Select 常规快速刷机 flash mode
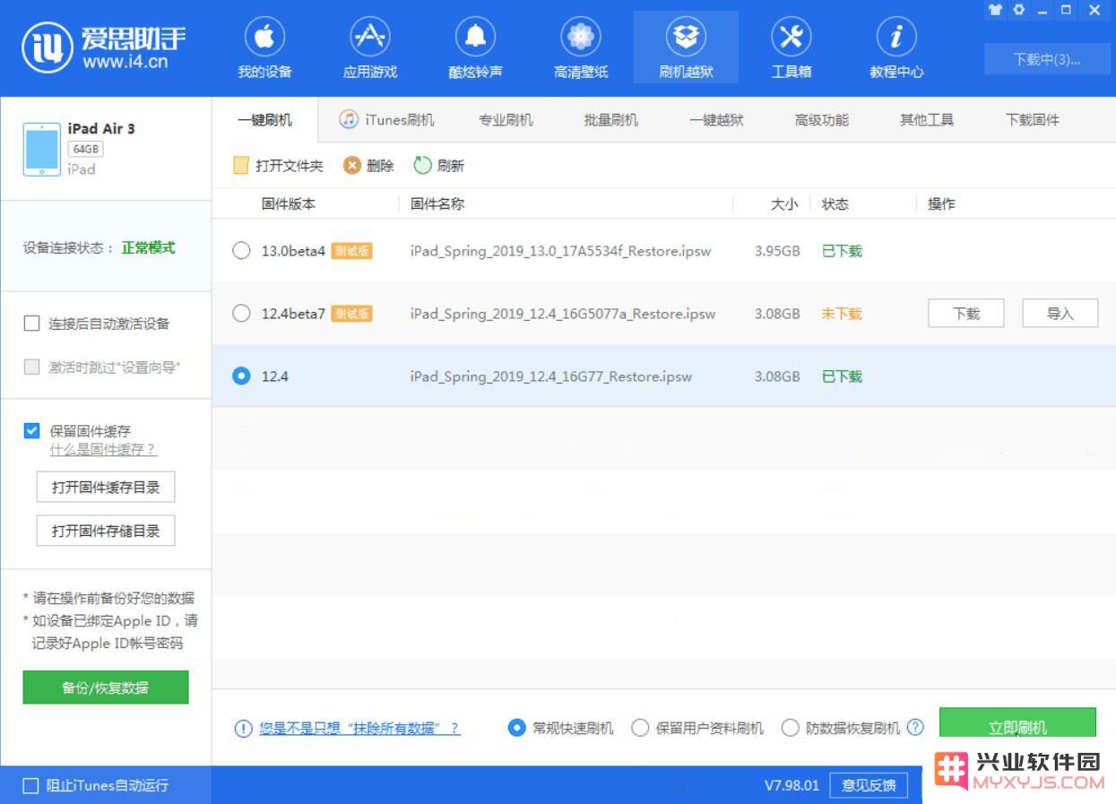This screenshot has height=804, width=1116. (x=516, y=728)
